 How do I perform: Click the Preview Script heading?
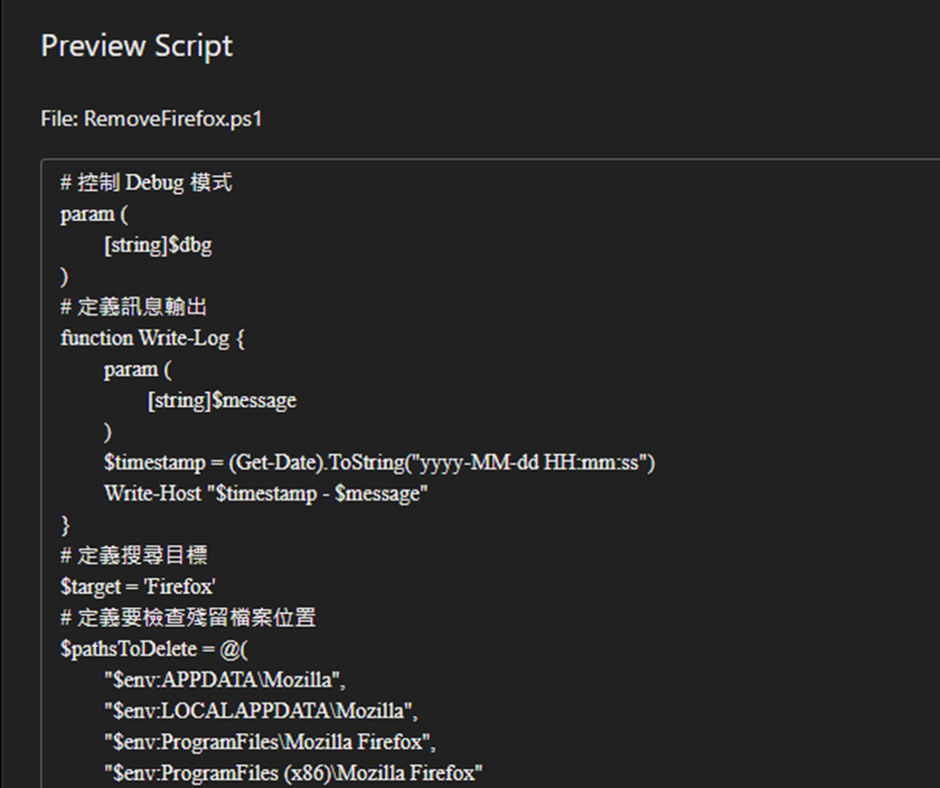[136, 46]
